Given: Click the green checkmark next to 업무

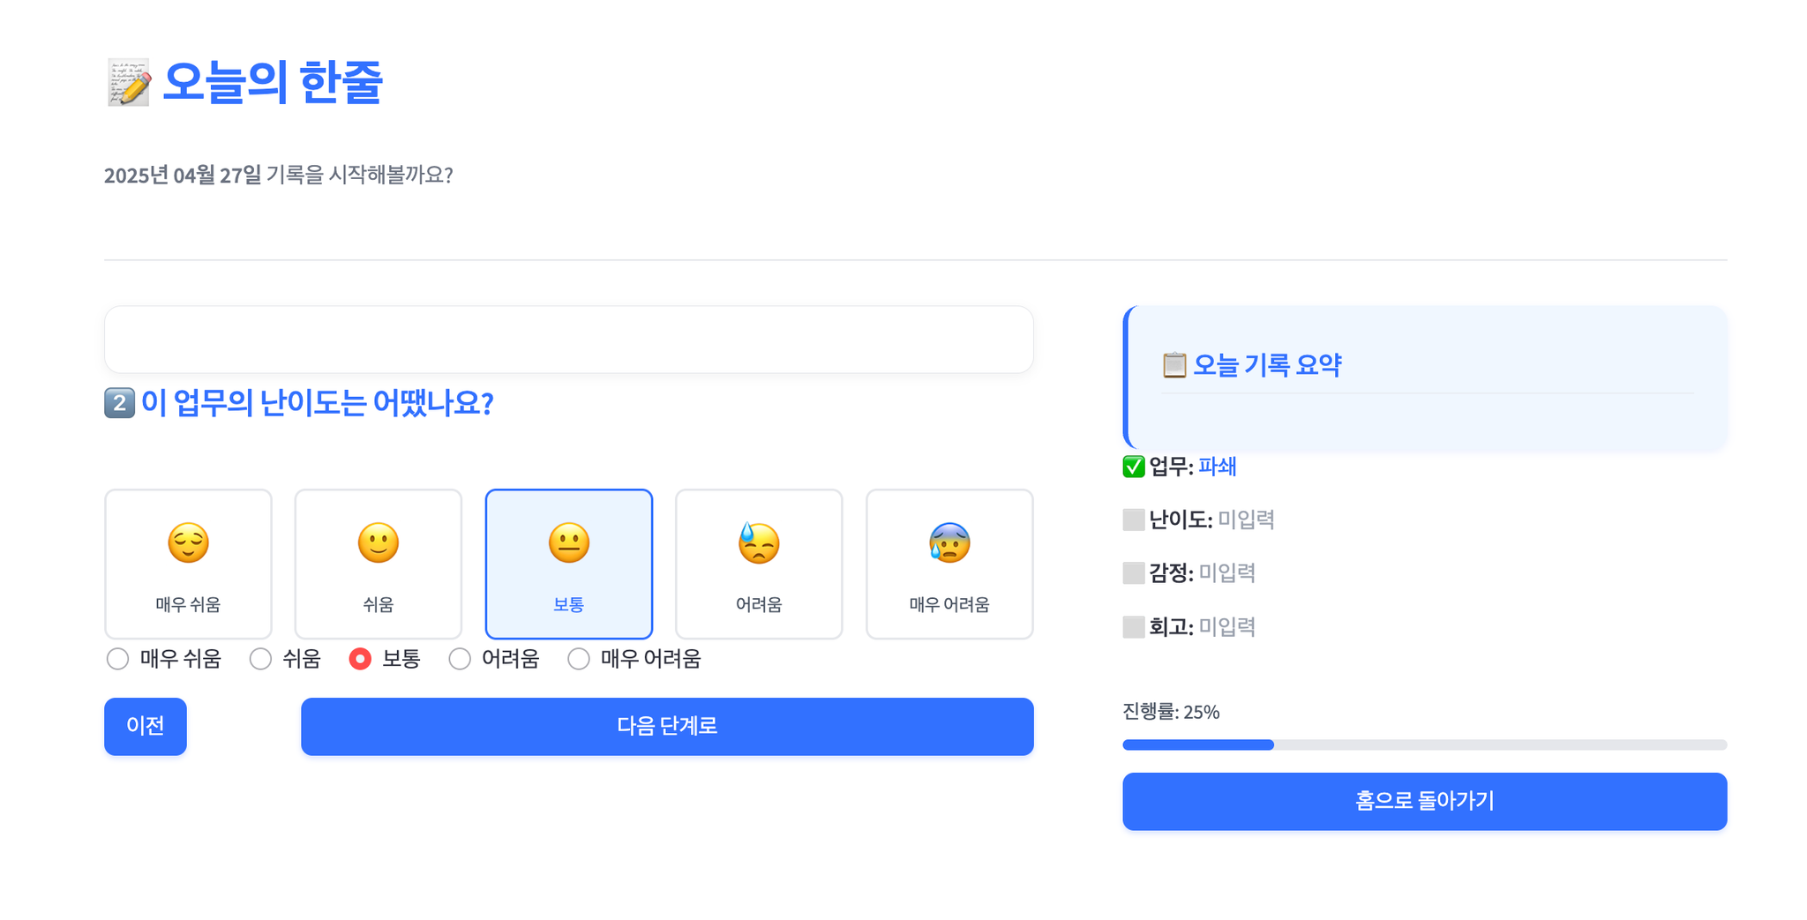Looking at the screenshot, I should [x=1134, y=467].
